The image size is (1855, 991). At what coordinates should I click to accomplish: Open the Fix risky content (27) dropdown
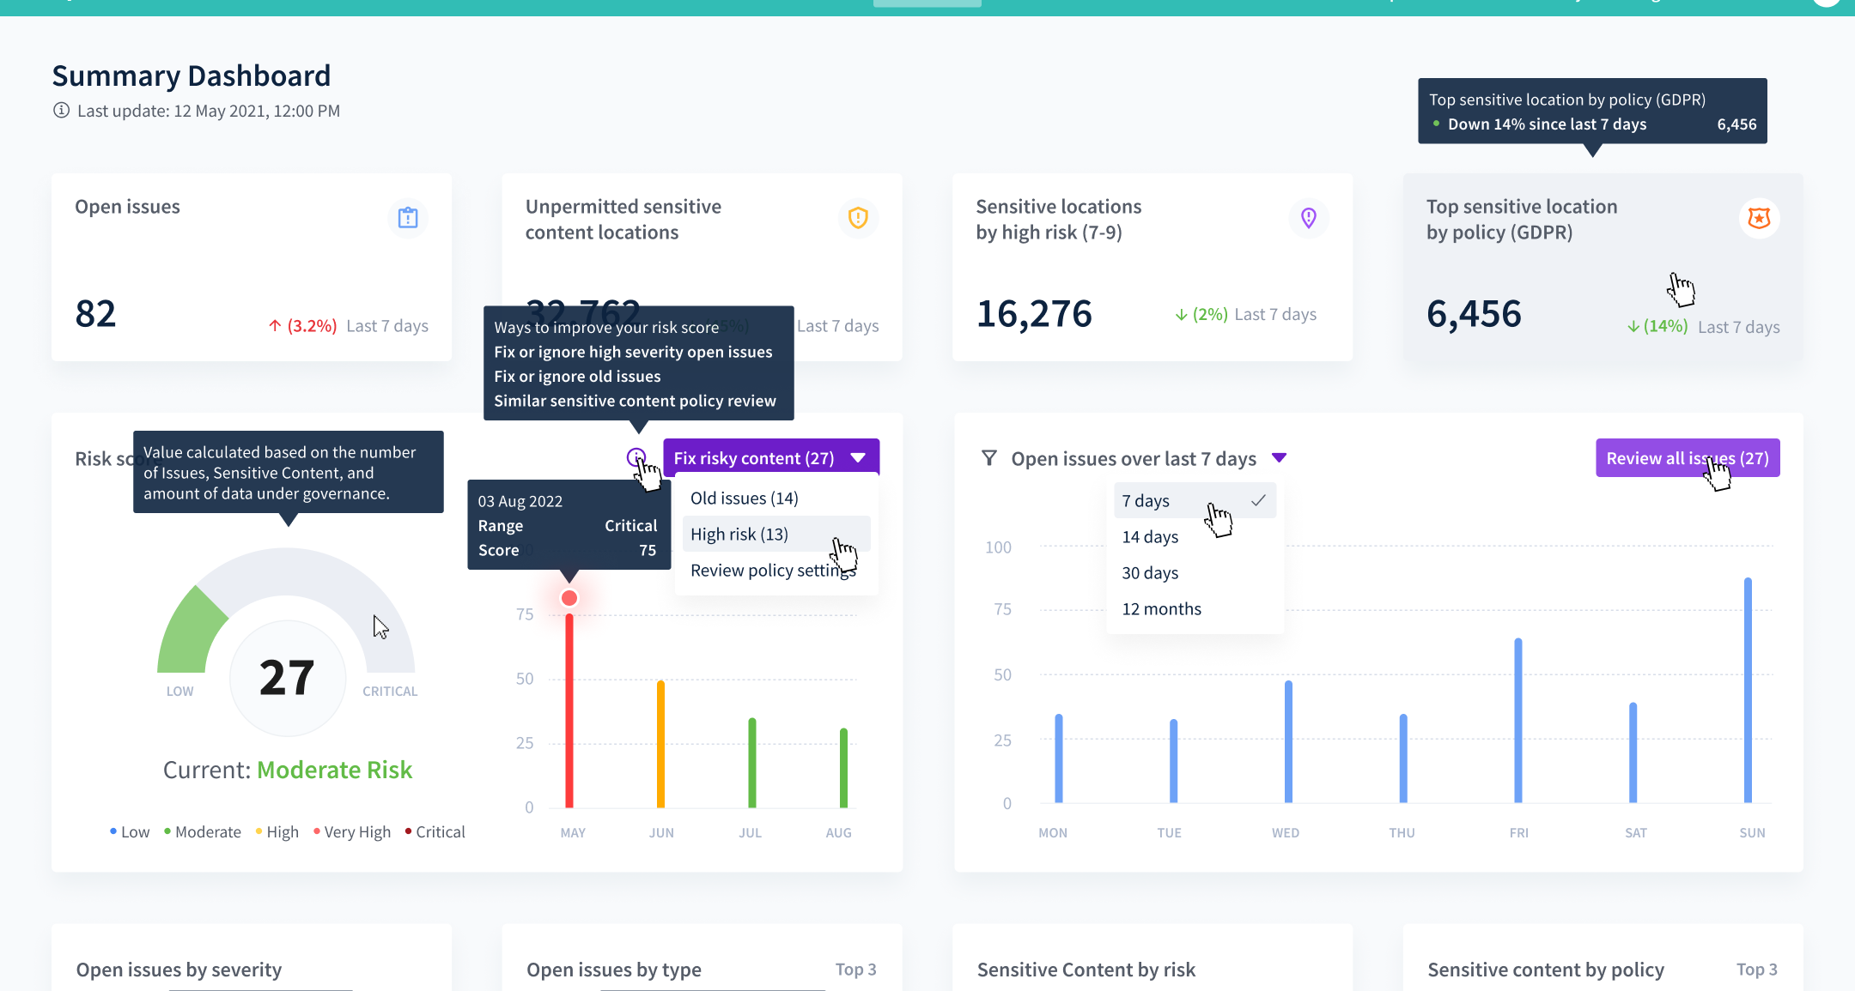(771, 458)
